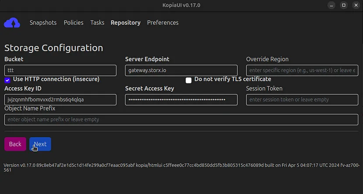363x194 pixels.
Task: Disable Use HTTP connection (insecure) checkbox
Action: [x=7, y=80]
